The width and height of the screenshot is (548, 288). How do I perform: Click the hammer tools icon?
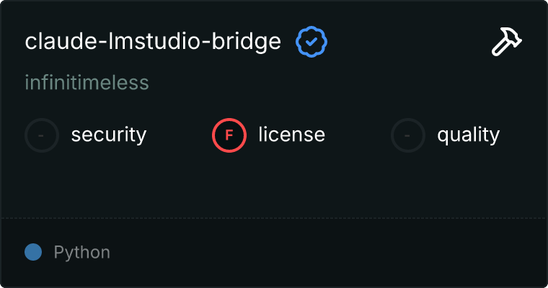click(507, 42)
